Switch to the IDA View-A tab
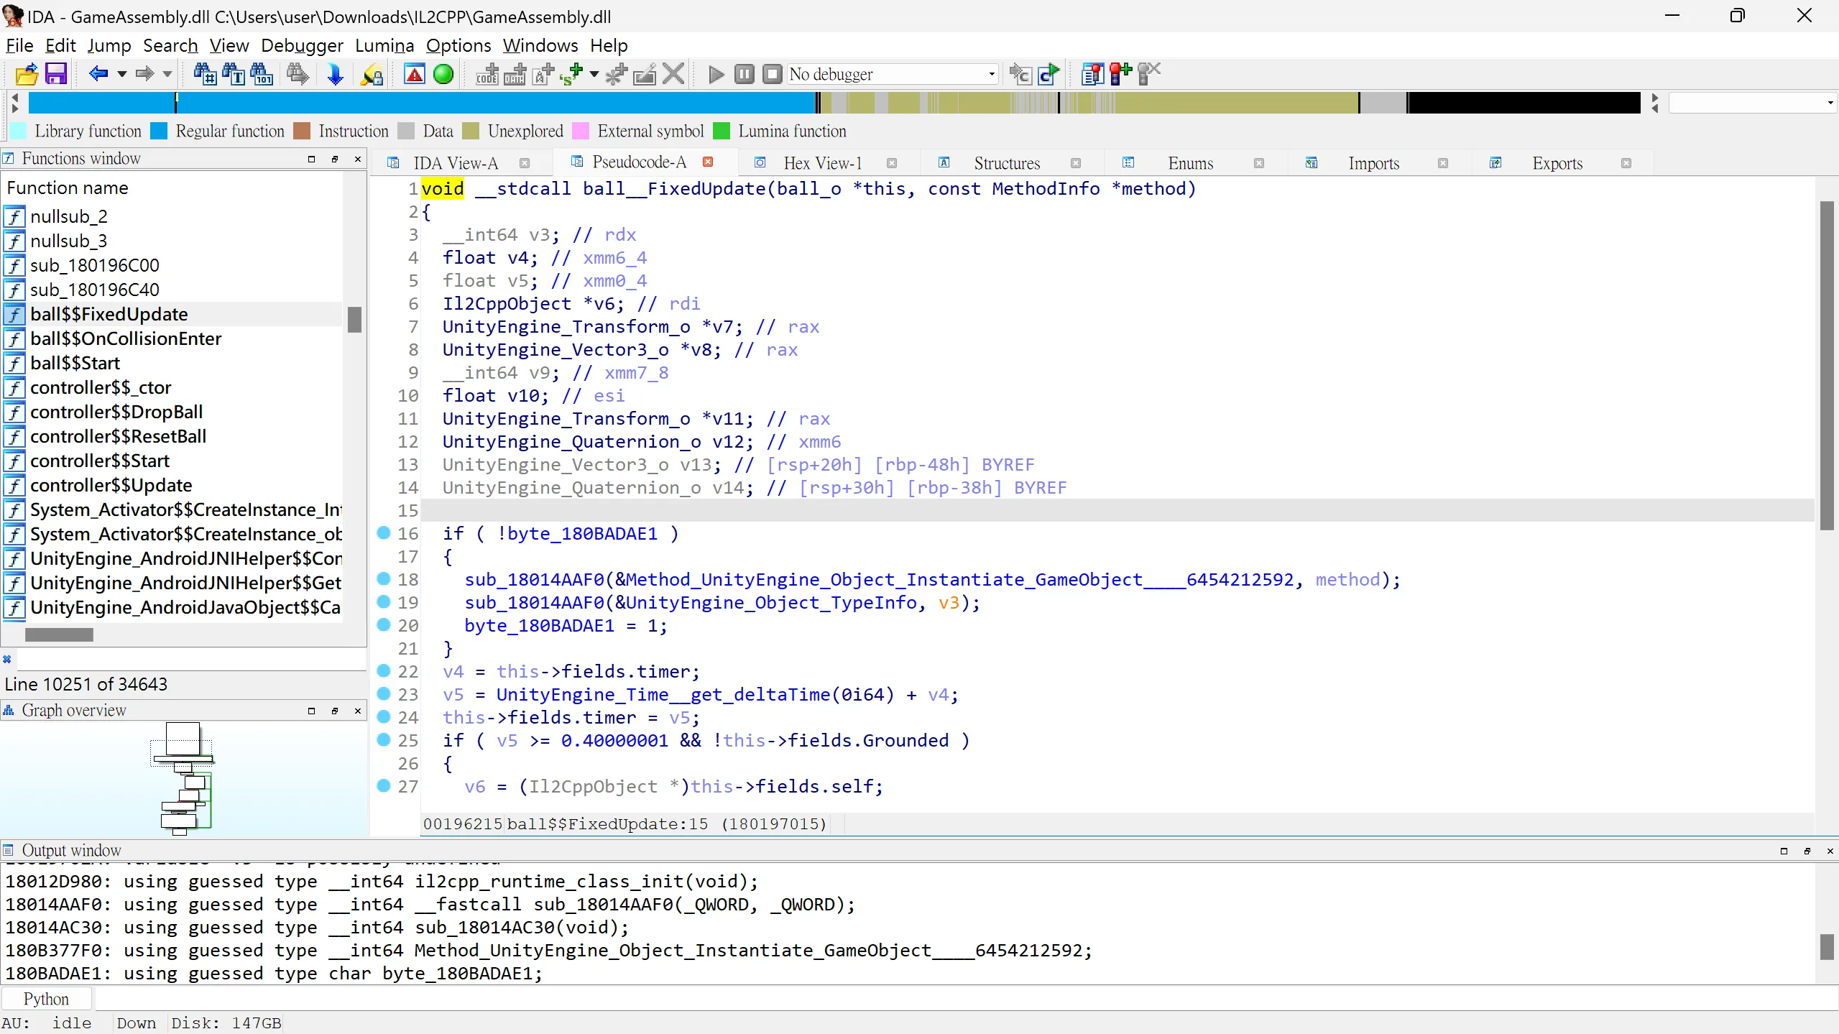This screenshot has width=1839, height=1034. click(456, 163)
